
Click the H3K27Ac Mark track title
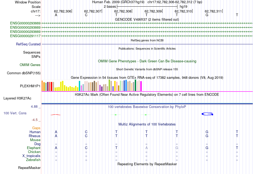pos(147,94)
